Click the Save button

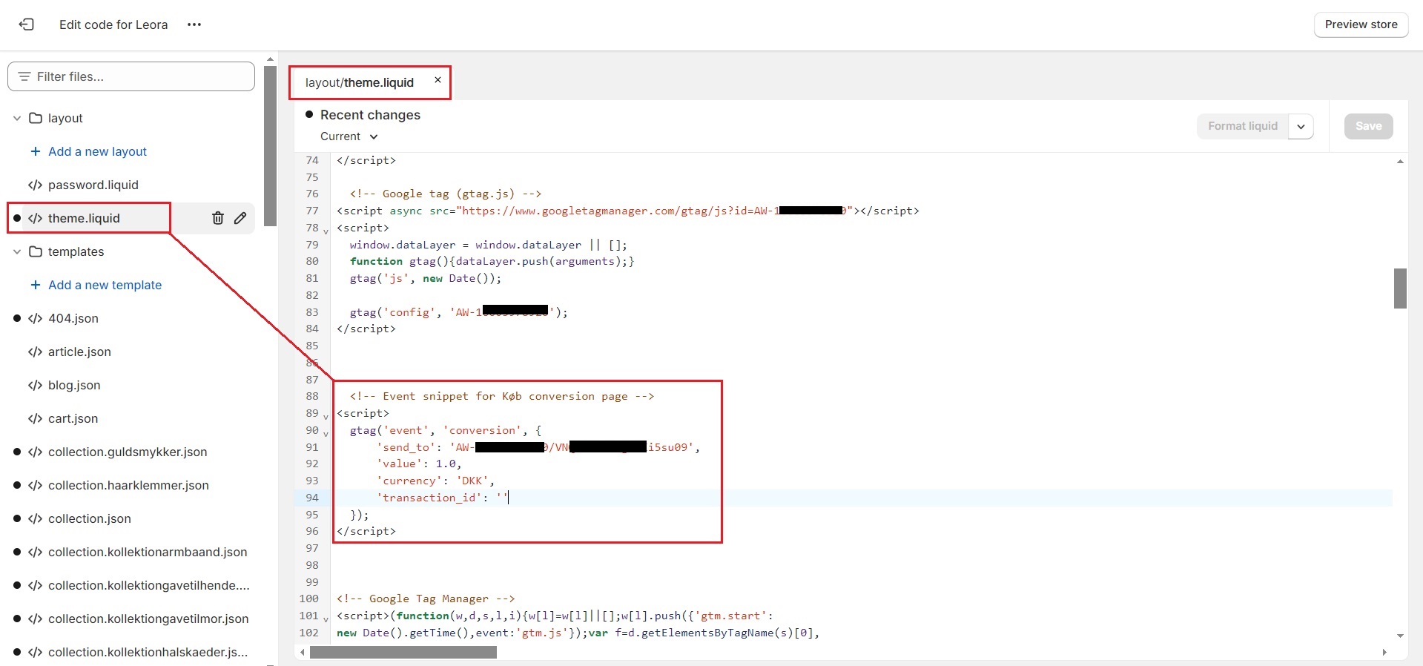[1368, 126]
